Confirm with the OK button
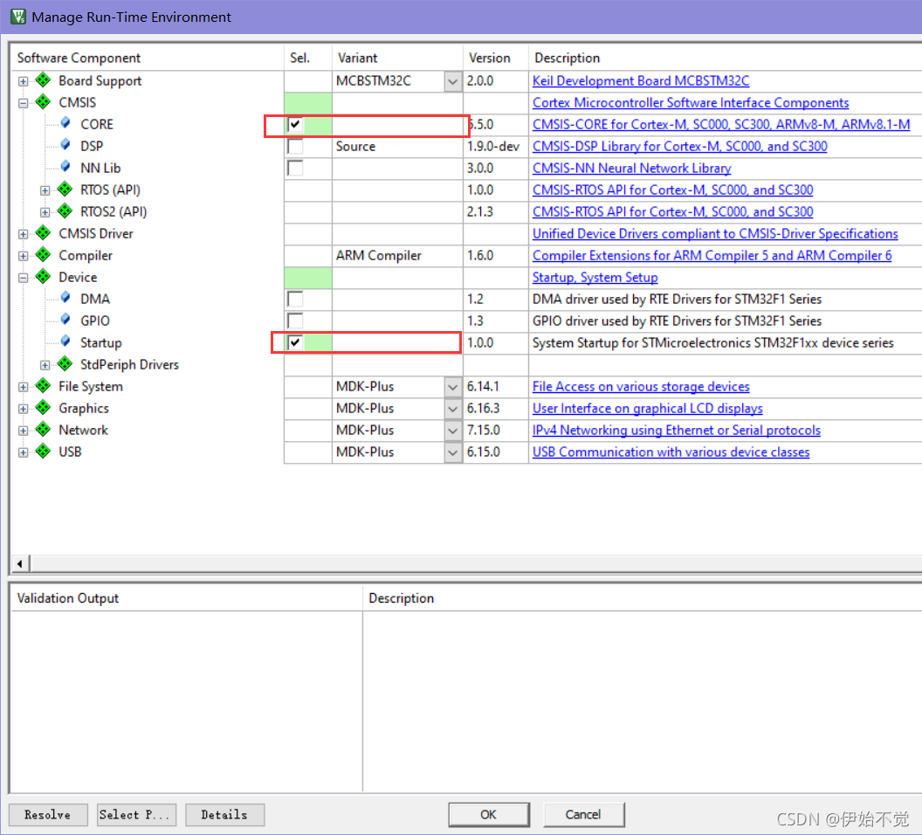 click(489, 814)
